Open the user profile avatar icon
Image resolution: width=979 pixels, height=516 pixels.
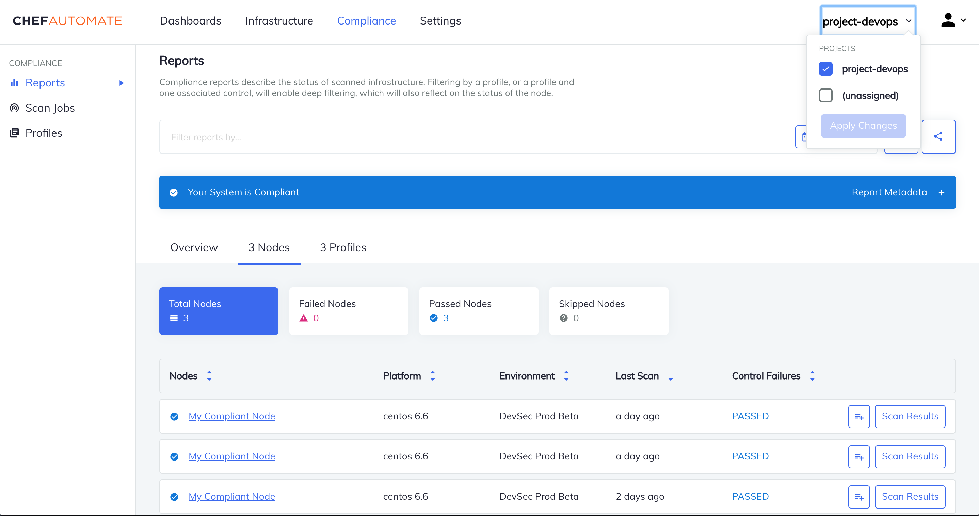[948, 20]
